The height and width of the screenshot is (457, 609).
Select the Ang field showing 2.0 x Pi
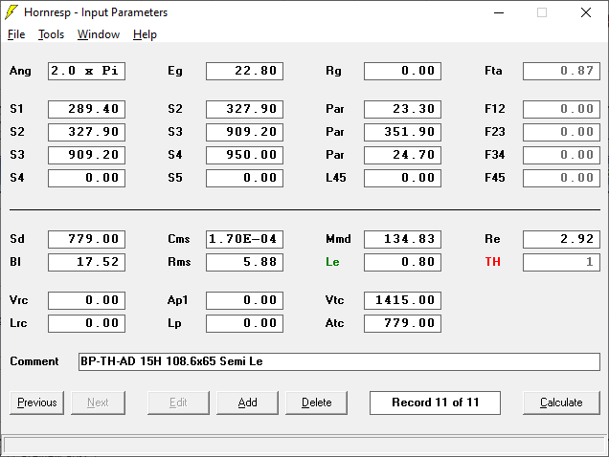pos(86,71)
